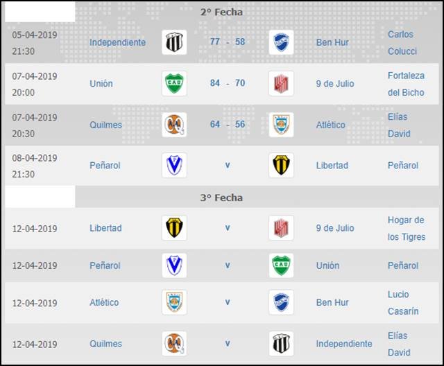Click Libertad logo in the 08-04-2019 match
The height and width of the screenshot is (366, 444).
point(281,166)
